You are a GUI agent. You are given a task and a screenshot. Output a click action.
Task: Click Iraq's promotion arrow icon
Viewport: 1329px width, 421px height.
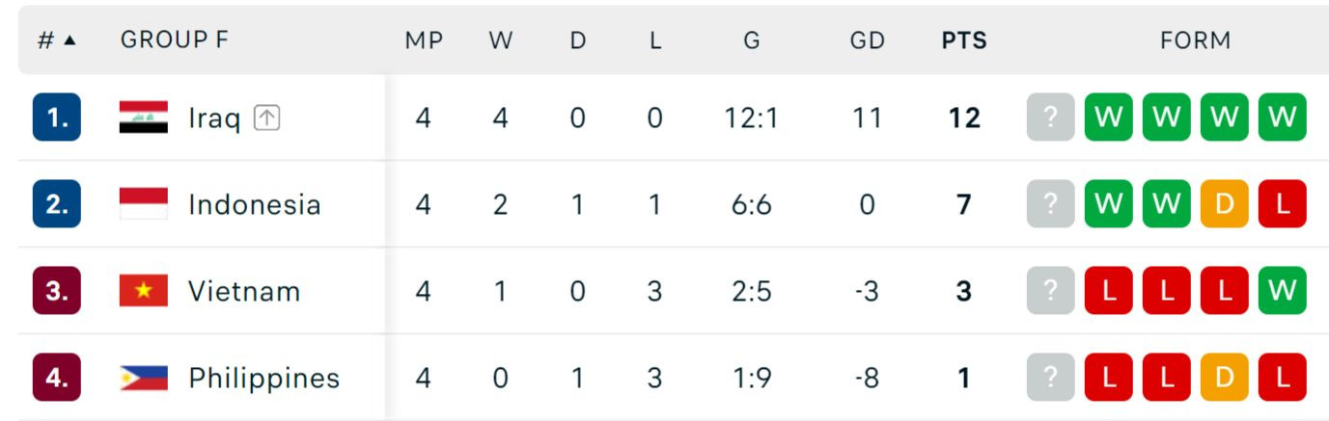pos(266,118)
